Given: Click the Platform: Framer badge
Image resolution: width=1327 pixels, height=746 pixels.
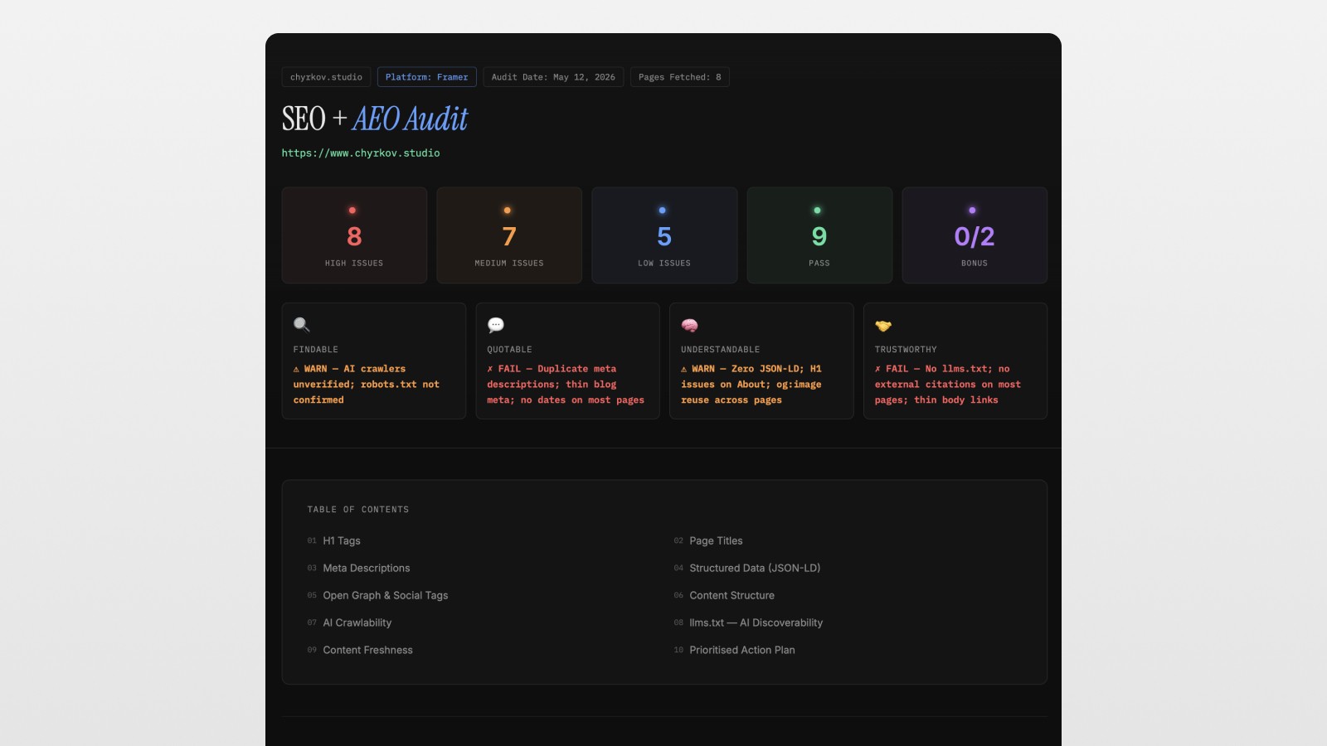Looking at the screenshot, I should point(427,77).
